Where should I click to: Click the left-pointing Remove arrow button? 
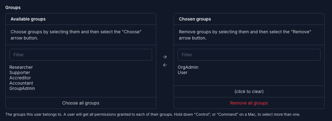(x=165, y=65)
